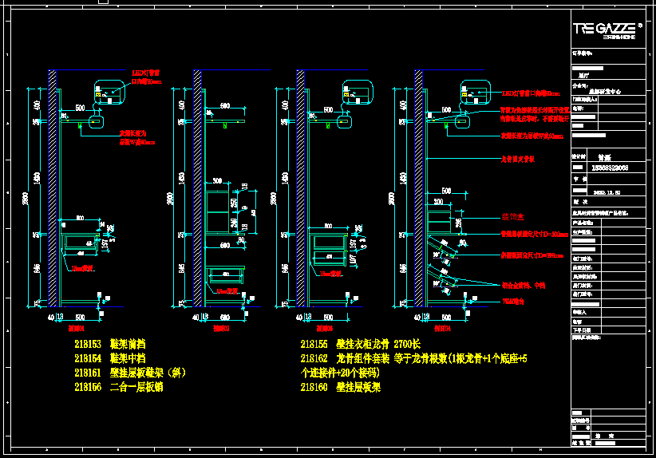Viewport: 656px width, 458px height.
Task: Select the 218156 二合一层板销 legend row
Action: click(x=119, y=387)
